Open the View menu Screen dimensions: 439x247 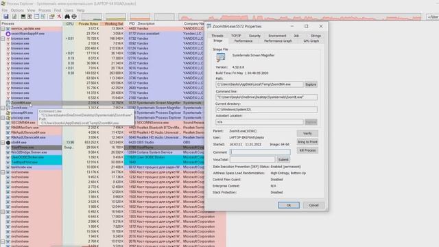pos(31,10)
